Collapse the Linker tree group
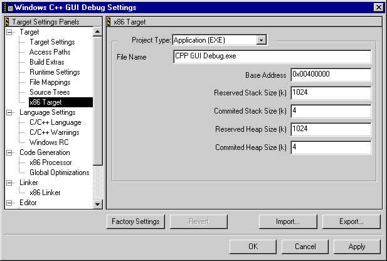Image resolution: width=387 pixels, height=261 pixels. coord(9,183)
